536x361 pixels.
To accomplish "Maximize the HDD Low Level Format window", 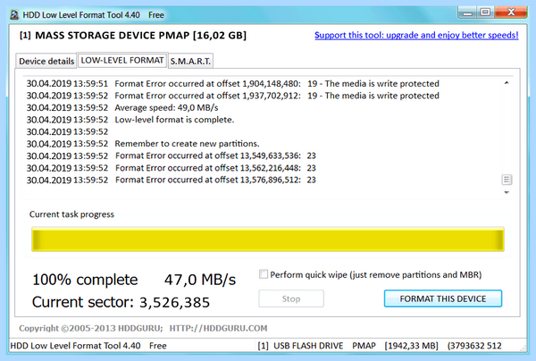I will (x=485, y=13).
